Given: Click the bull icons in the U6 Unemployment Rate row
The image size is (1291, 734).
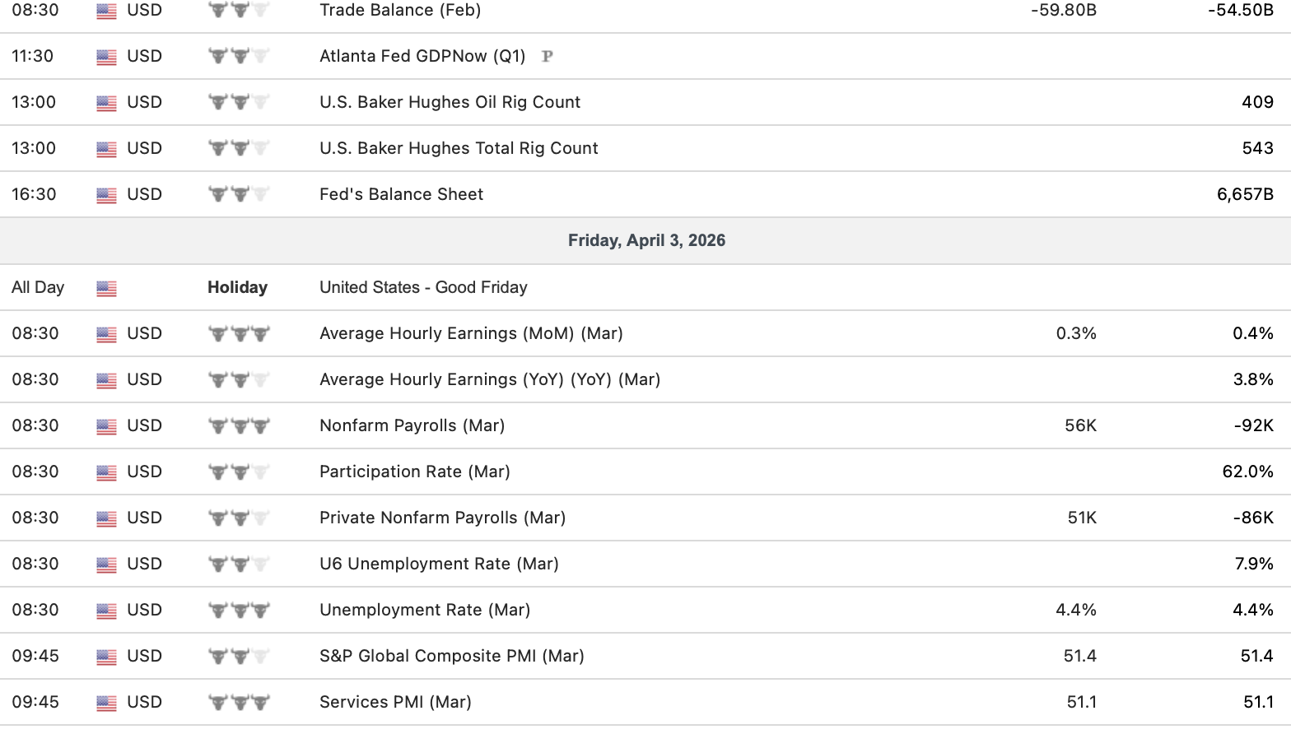Looking at the screenshot, I should pyautogui.click(x=239, y=564).
